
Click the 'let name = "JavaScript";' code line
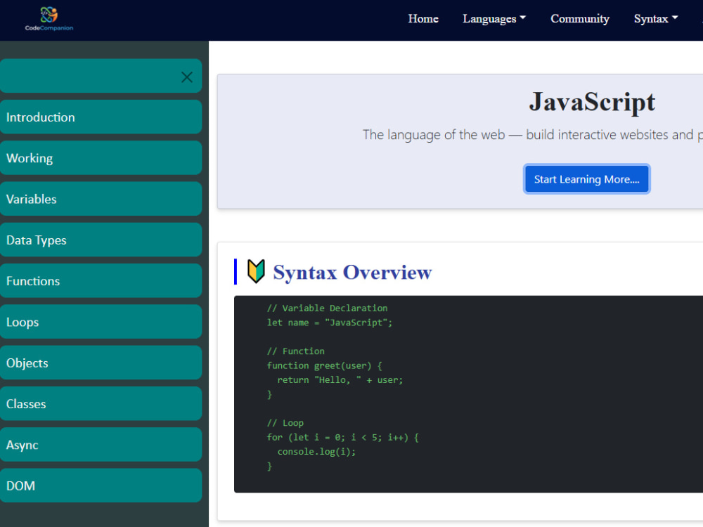tap(330, 323)
